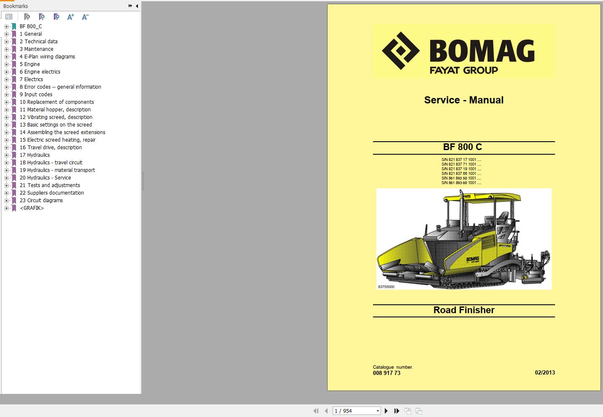
Task: Expand the 17 Hydraulics bookmark
Action: [8, 155]
